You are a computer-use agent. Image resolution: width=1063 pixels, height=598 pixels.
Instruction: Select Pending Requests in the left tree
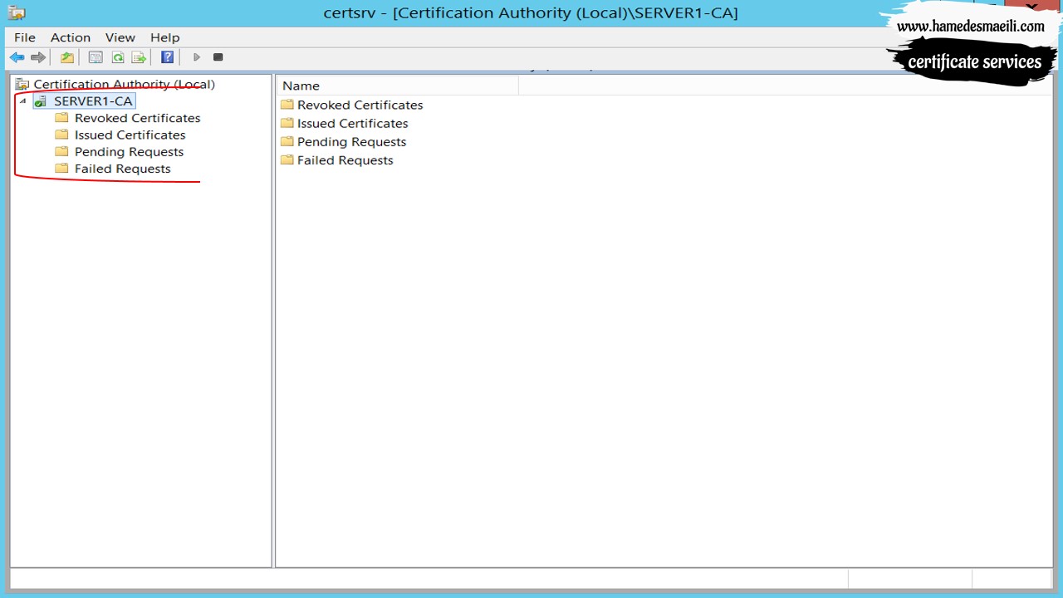[129, 151]
